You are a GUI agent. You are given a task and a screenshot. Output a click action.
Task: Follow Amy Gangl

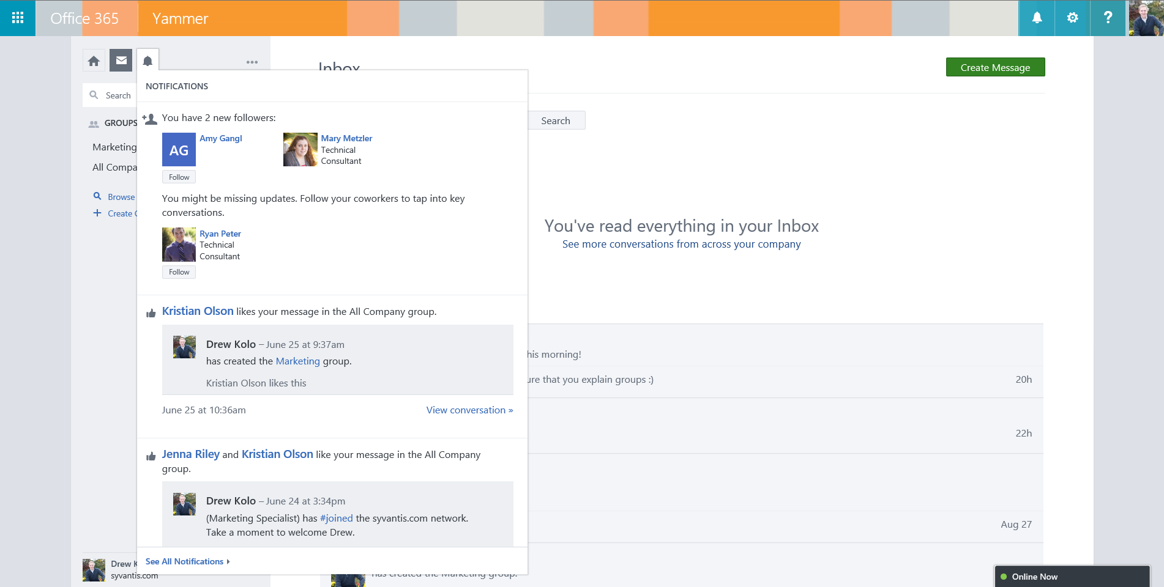(179, 177)
